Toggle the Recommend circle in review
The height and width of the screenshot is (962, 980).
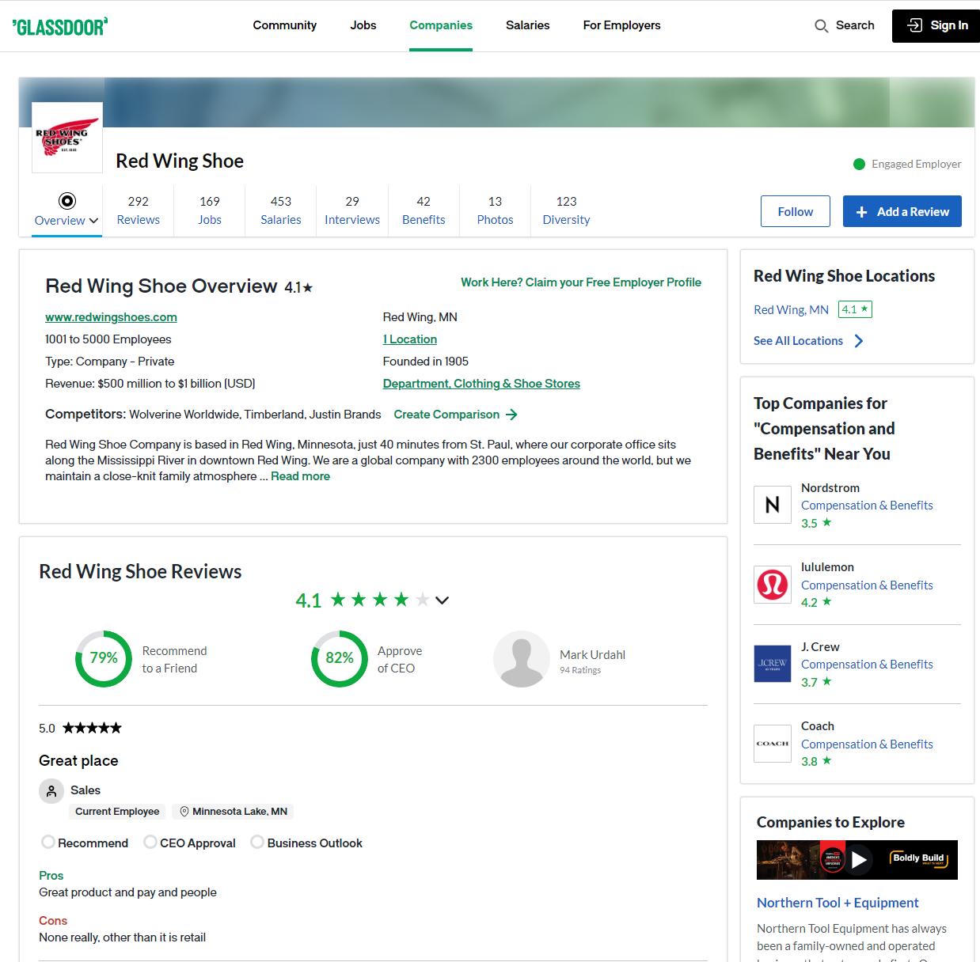[x=48, y=842]
